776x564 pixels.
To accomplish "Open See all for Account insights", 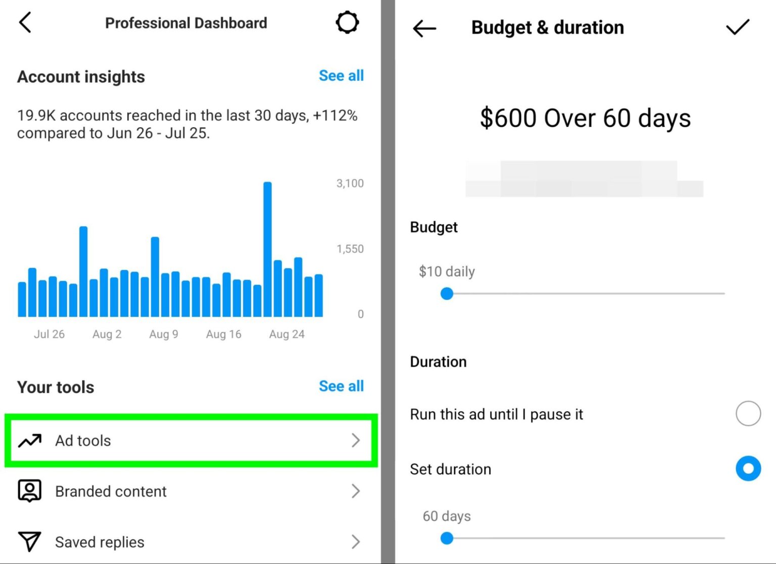I will pos(342,75).
